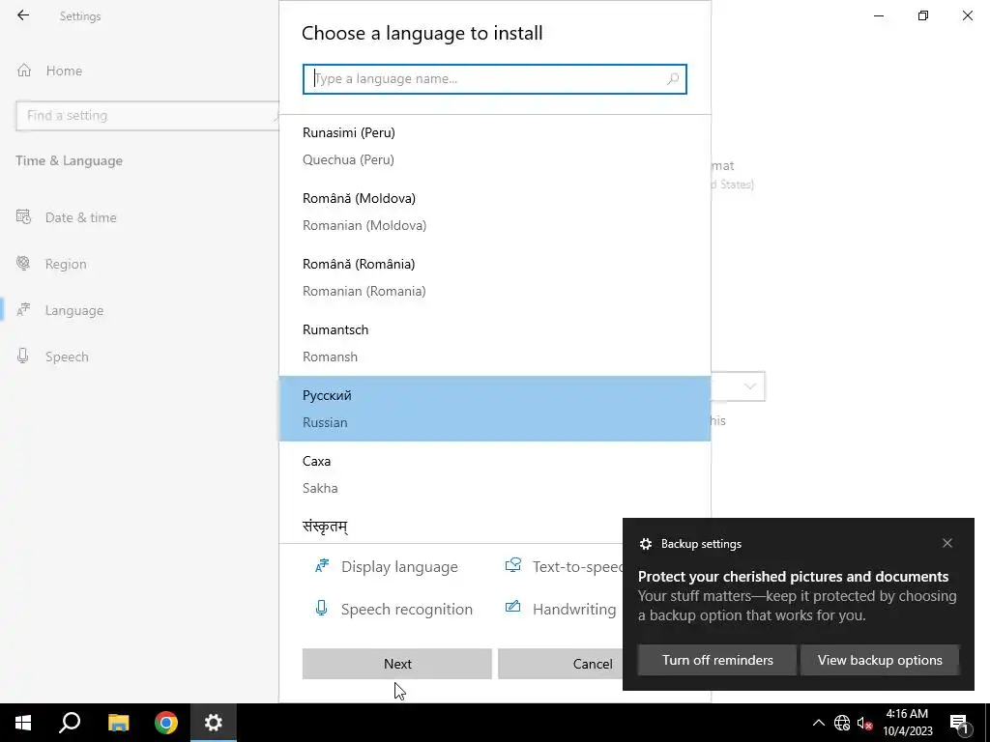Open Date & time settings page

point(80,217)
